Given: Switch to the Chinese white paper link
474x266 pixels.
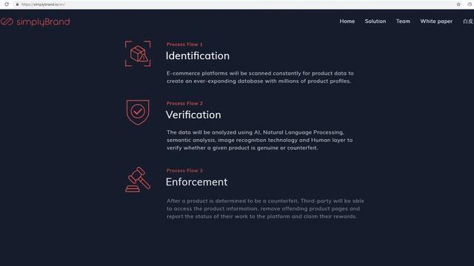Looking at the screenshot, I should tap(468, 21).
